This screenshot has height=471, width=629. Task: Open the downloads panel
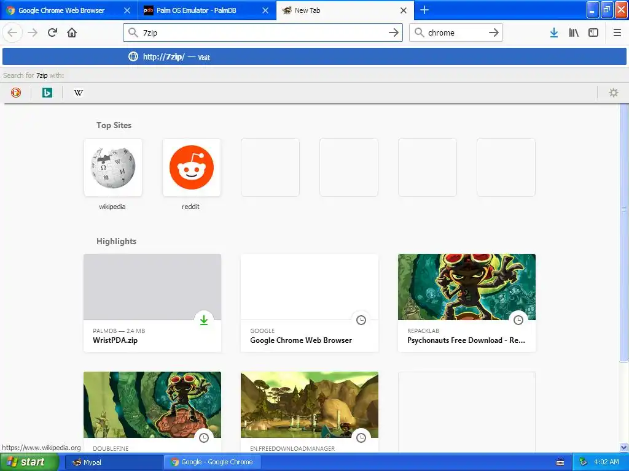(x=554, y=33)
